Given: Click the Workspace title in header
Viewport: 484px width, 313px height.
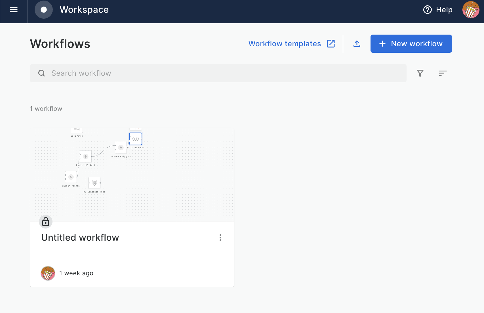Looking at the screenshot, I should 84,10.
